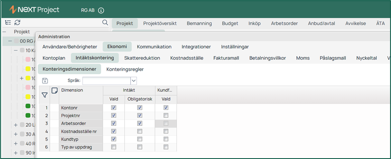The image size is (391, 159).
Task: Go to the Integrationer tab
Action: pyautogui.click(x=196, y=47)
